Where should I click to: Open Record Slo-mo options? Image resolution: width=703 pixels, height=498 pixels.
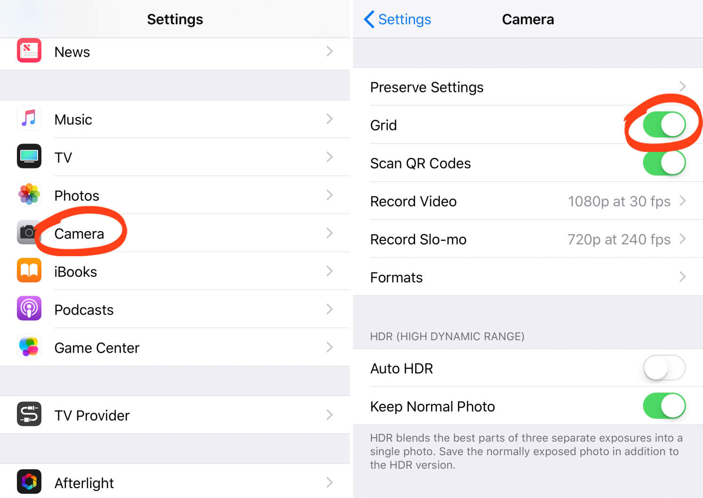(527, 239)
